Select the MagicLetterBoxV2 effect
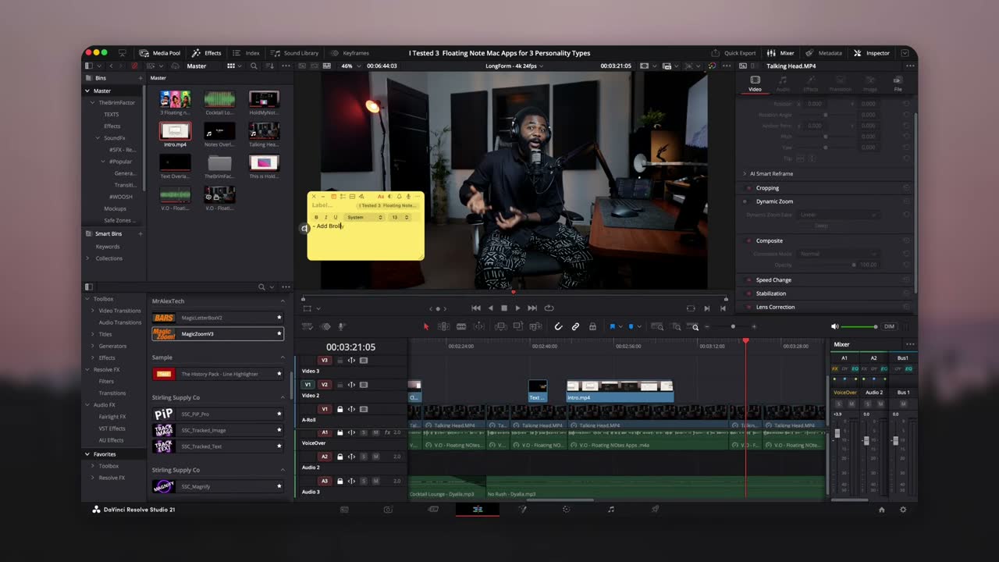The height and width of the screenshot is (562, 999). point(218,318)
